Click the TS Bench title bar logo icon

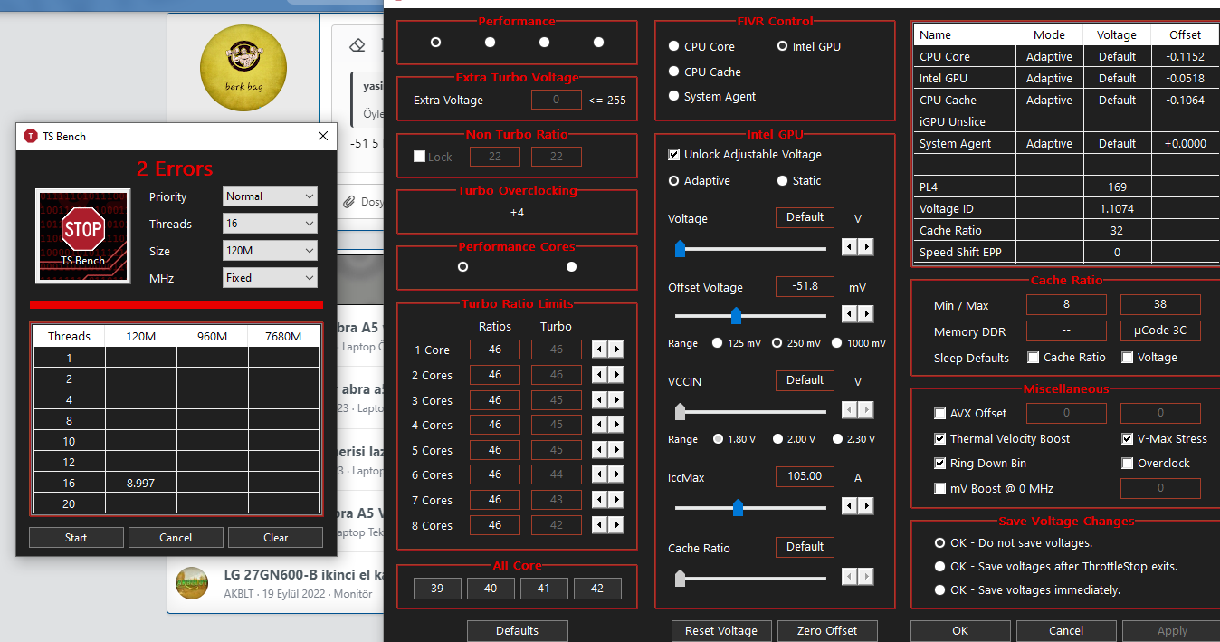(31, 136)
